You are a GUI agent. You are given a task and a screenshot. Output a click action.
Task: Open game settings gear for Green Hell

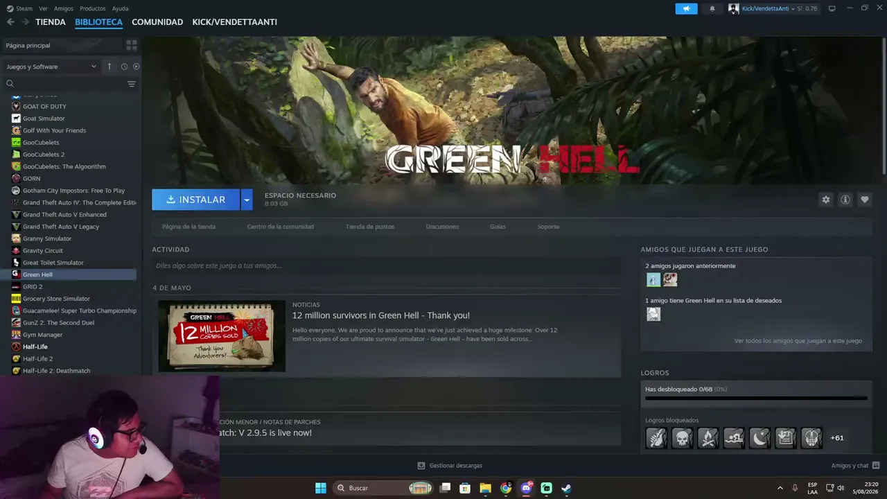[825, 200]
